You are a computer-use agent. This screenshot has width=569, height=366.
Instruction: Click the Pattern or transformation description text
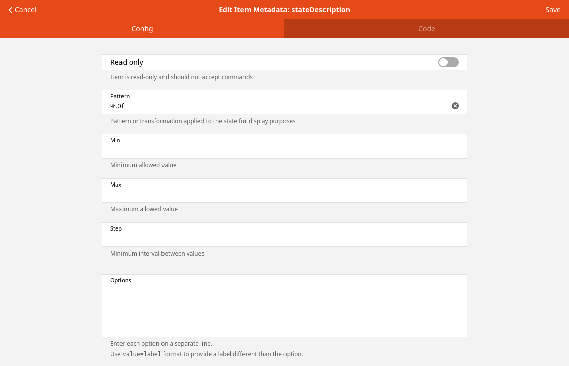(202, 121)
